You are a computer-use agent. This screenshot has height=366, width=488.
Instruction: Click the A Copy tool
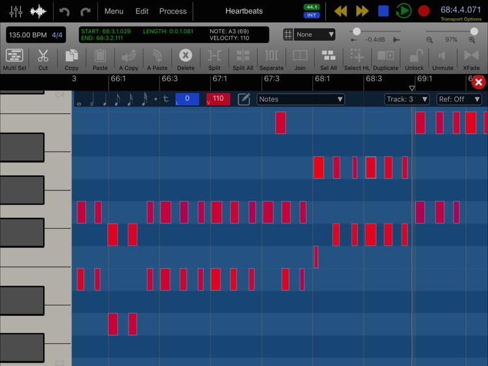pos(129,60)
